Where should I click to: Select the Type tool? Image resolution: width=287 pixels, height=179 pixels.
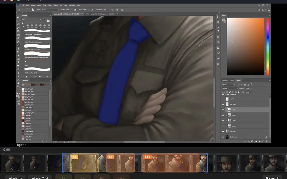18,73
